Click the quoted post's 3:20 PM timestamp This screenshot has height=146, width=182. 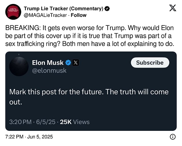(20, 122)
